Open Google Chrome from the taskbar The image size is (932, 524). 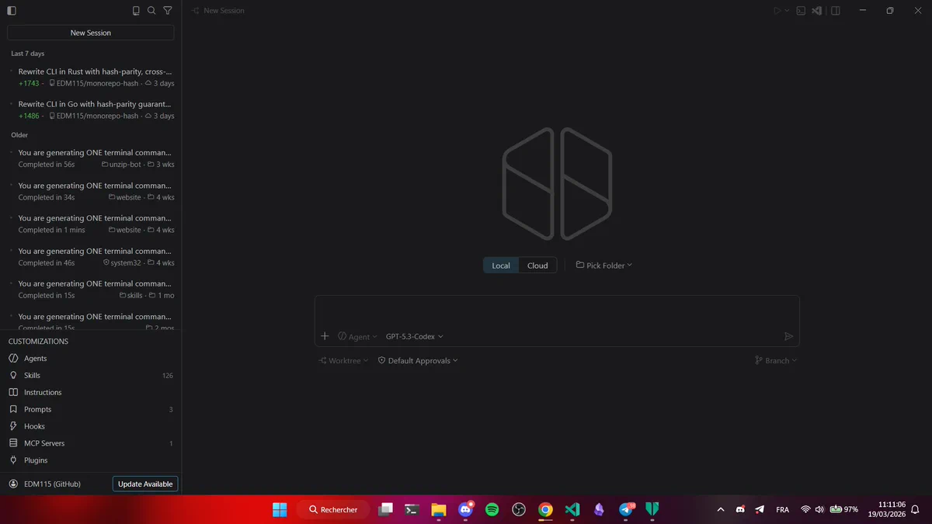click(x=545, y=509)
